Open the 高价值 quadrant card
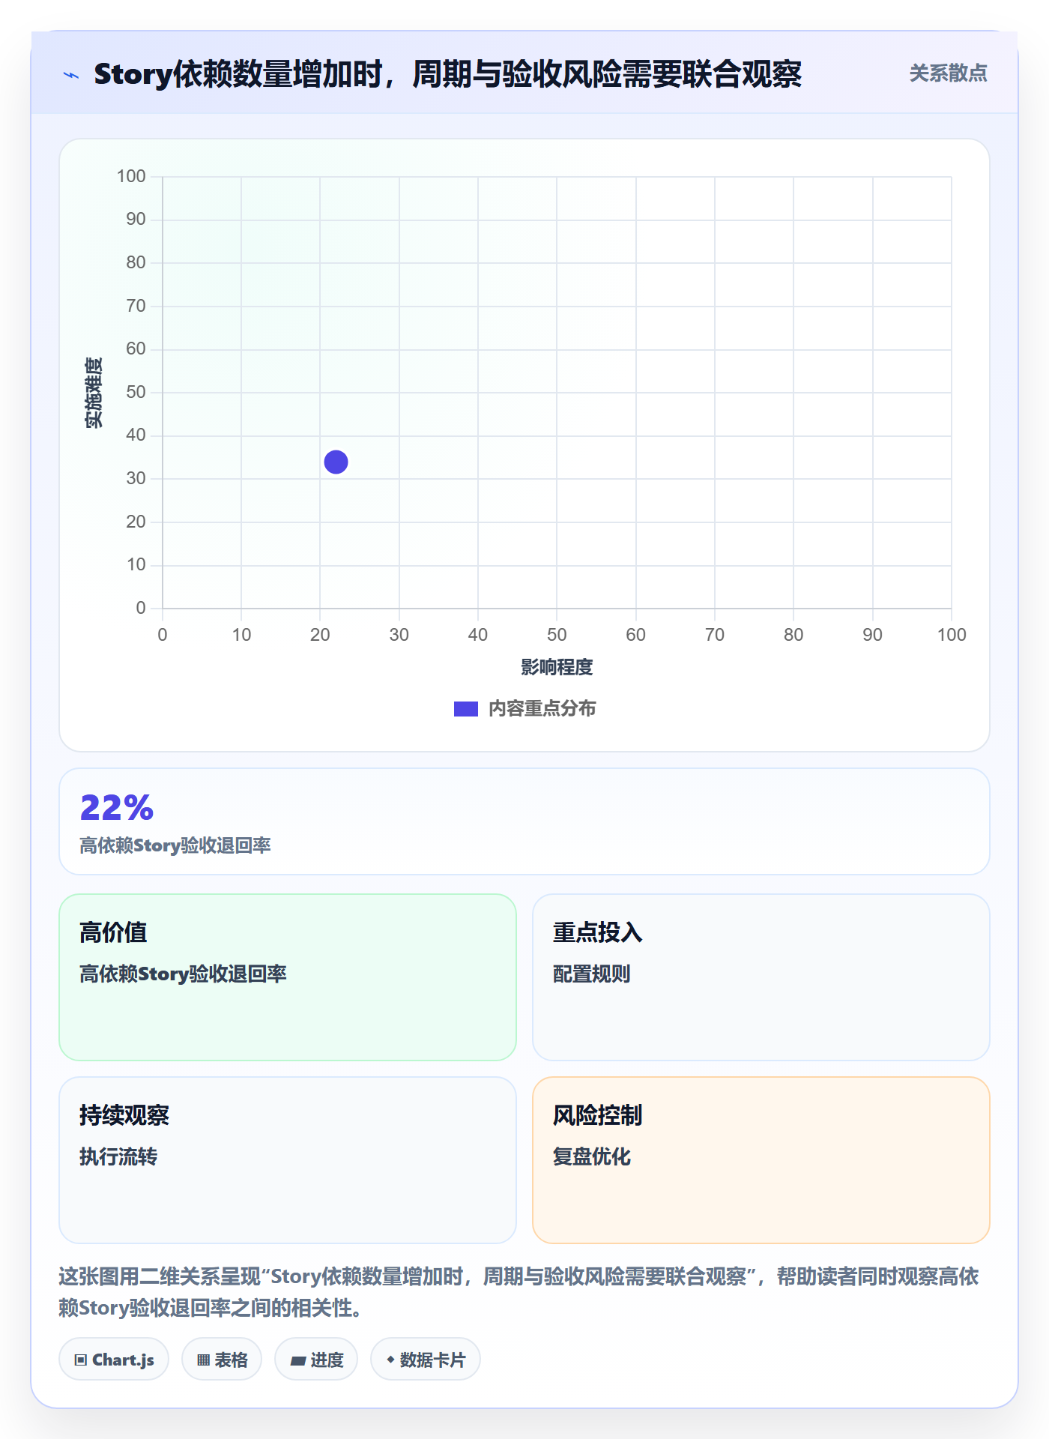This screenshot has height=1439, width=1049. 288,977
